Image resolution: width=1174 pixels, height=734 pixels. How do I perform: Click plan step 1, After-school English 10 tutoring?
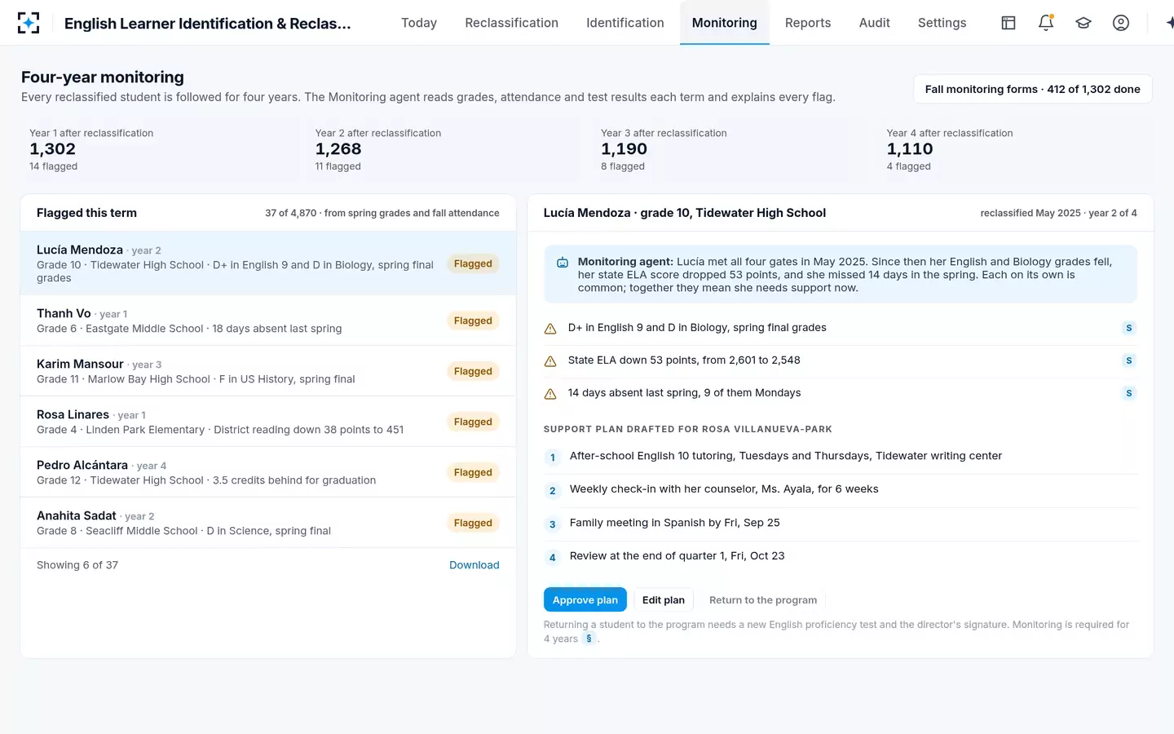[x=841, y=457]
